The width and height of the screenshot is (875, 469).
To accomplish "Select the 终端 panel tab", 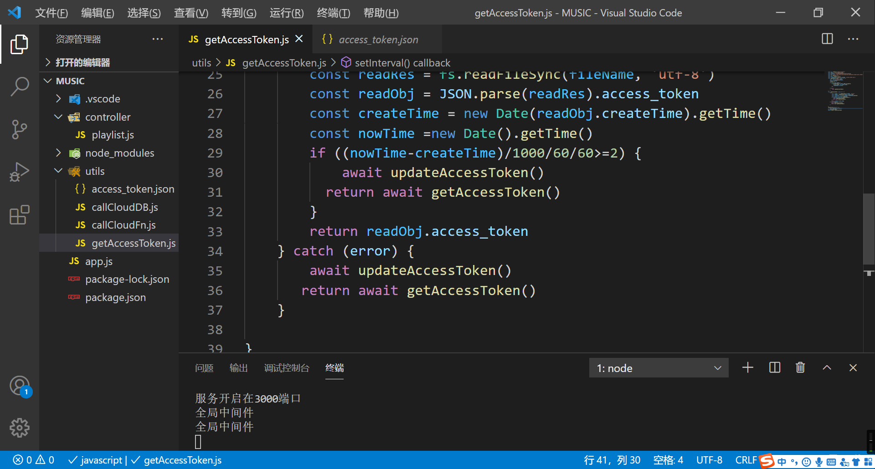I will [x=335, y=368].
